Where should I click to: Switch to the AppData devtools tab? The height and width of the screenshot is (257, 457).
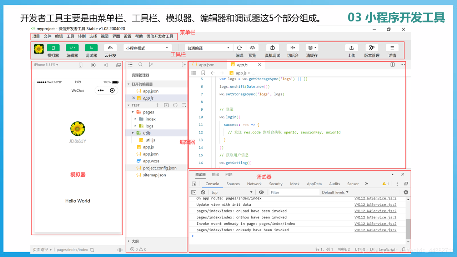click(314, 184)
